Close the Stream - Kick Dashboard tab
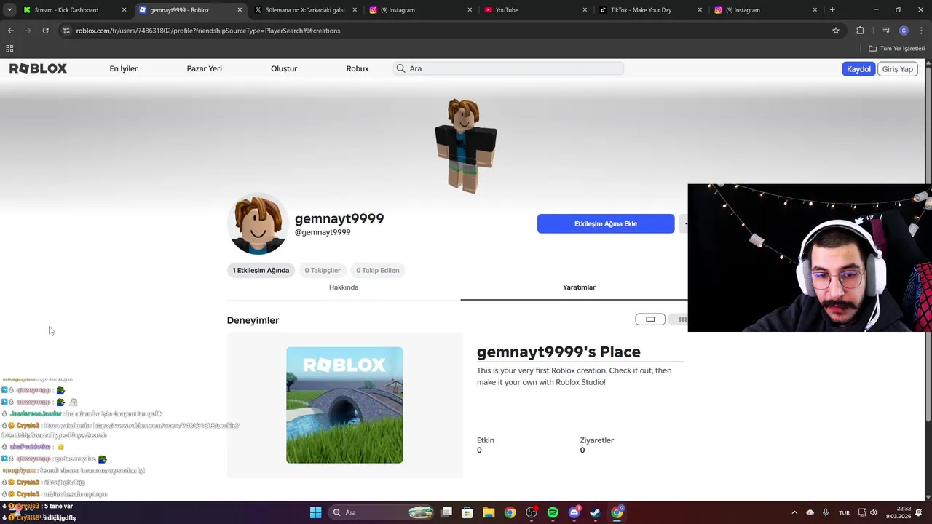This screenshot has height=524, width=932. [124, 10]
